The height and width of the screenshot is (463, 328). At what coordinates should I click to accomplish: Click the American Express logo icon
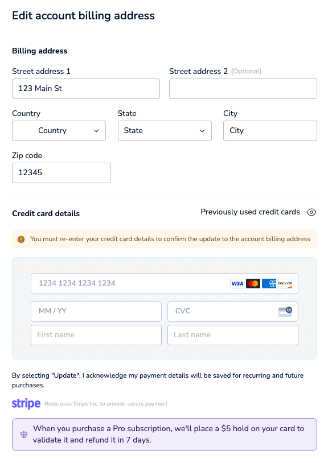click(269, 283)
